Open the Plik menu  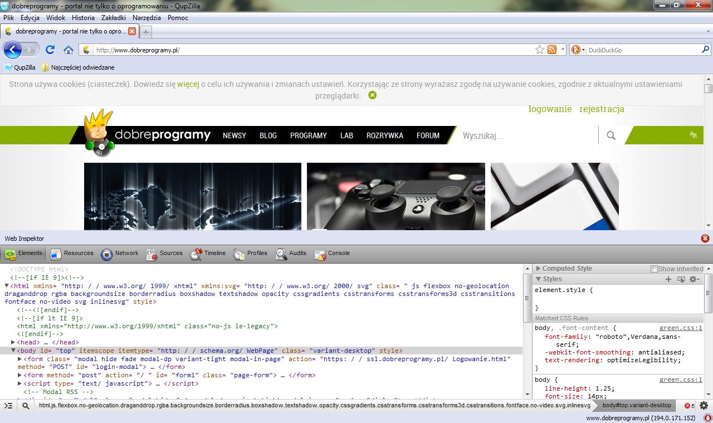[x=8, y=18]
